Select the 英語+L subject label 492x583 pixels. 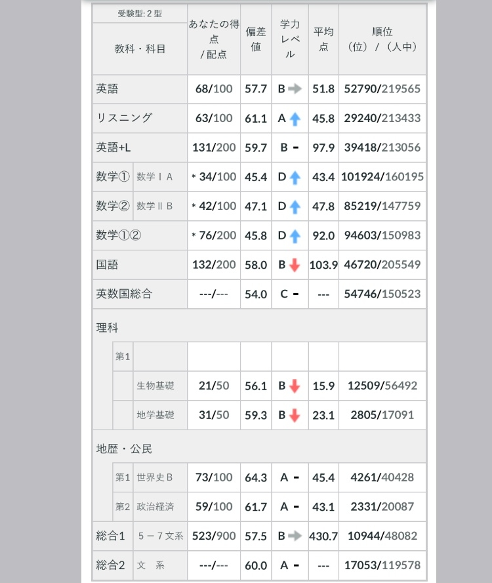click(x=113, y=148)
